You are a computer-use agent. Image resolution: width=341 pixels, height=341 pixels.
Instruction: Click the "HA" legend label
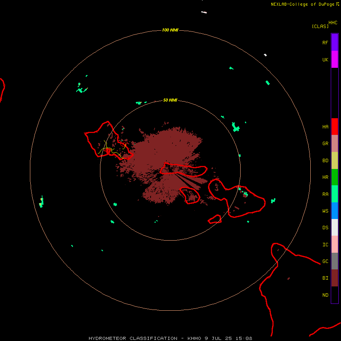click(325, 127)
